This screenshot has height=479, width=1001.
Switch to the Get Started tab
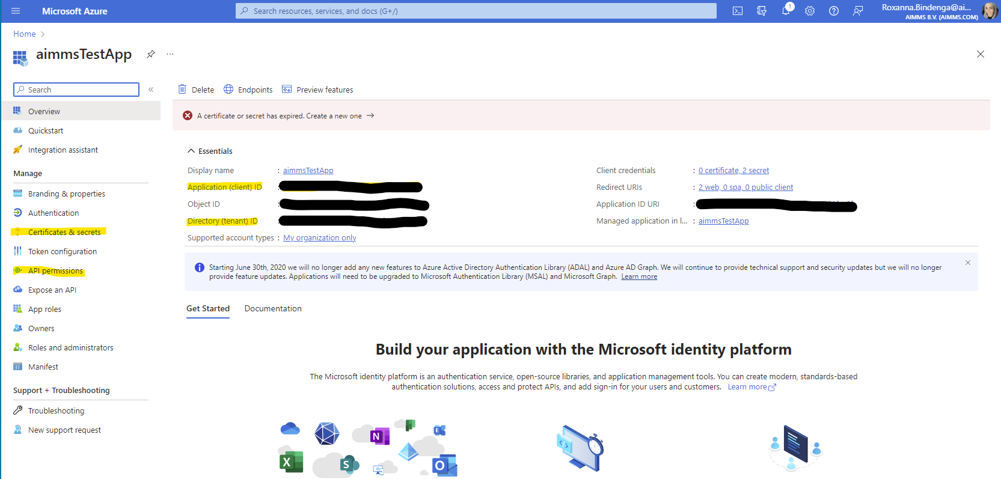[208, 308]
